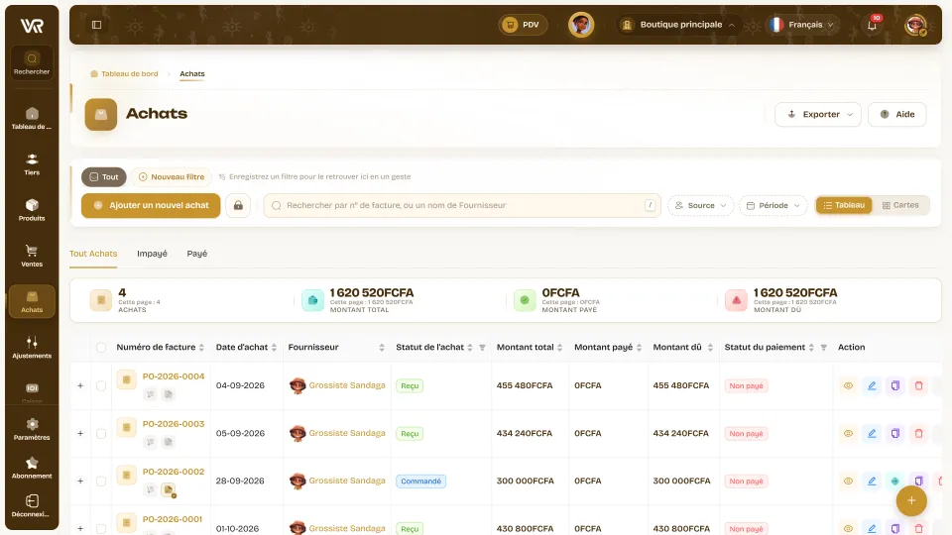
Task: Select the Tout Achats tab
Action: click(93, 254)
